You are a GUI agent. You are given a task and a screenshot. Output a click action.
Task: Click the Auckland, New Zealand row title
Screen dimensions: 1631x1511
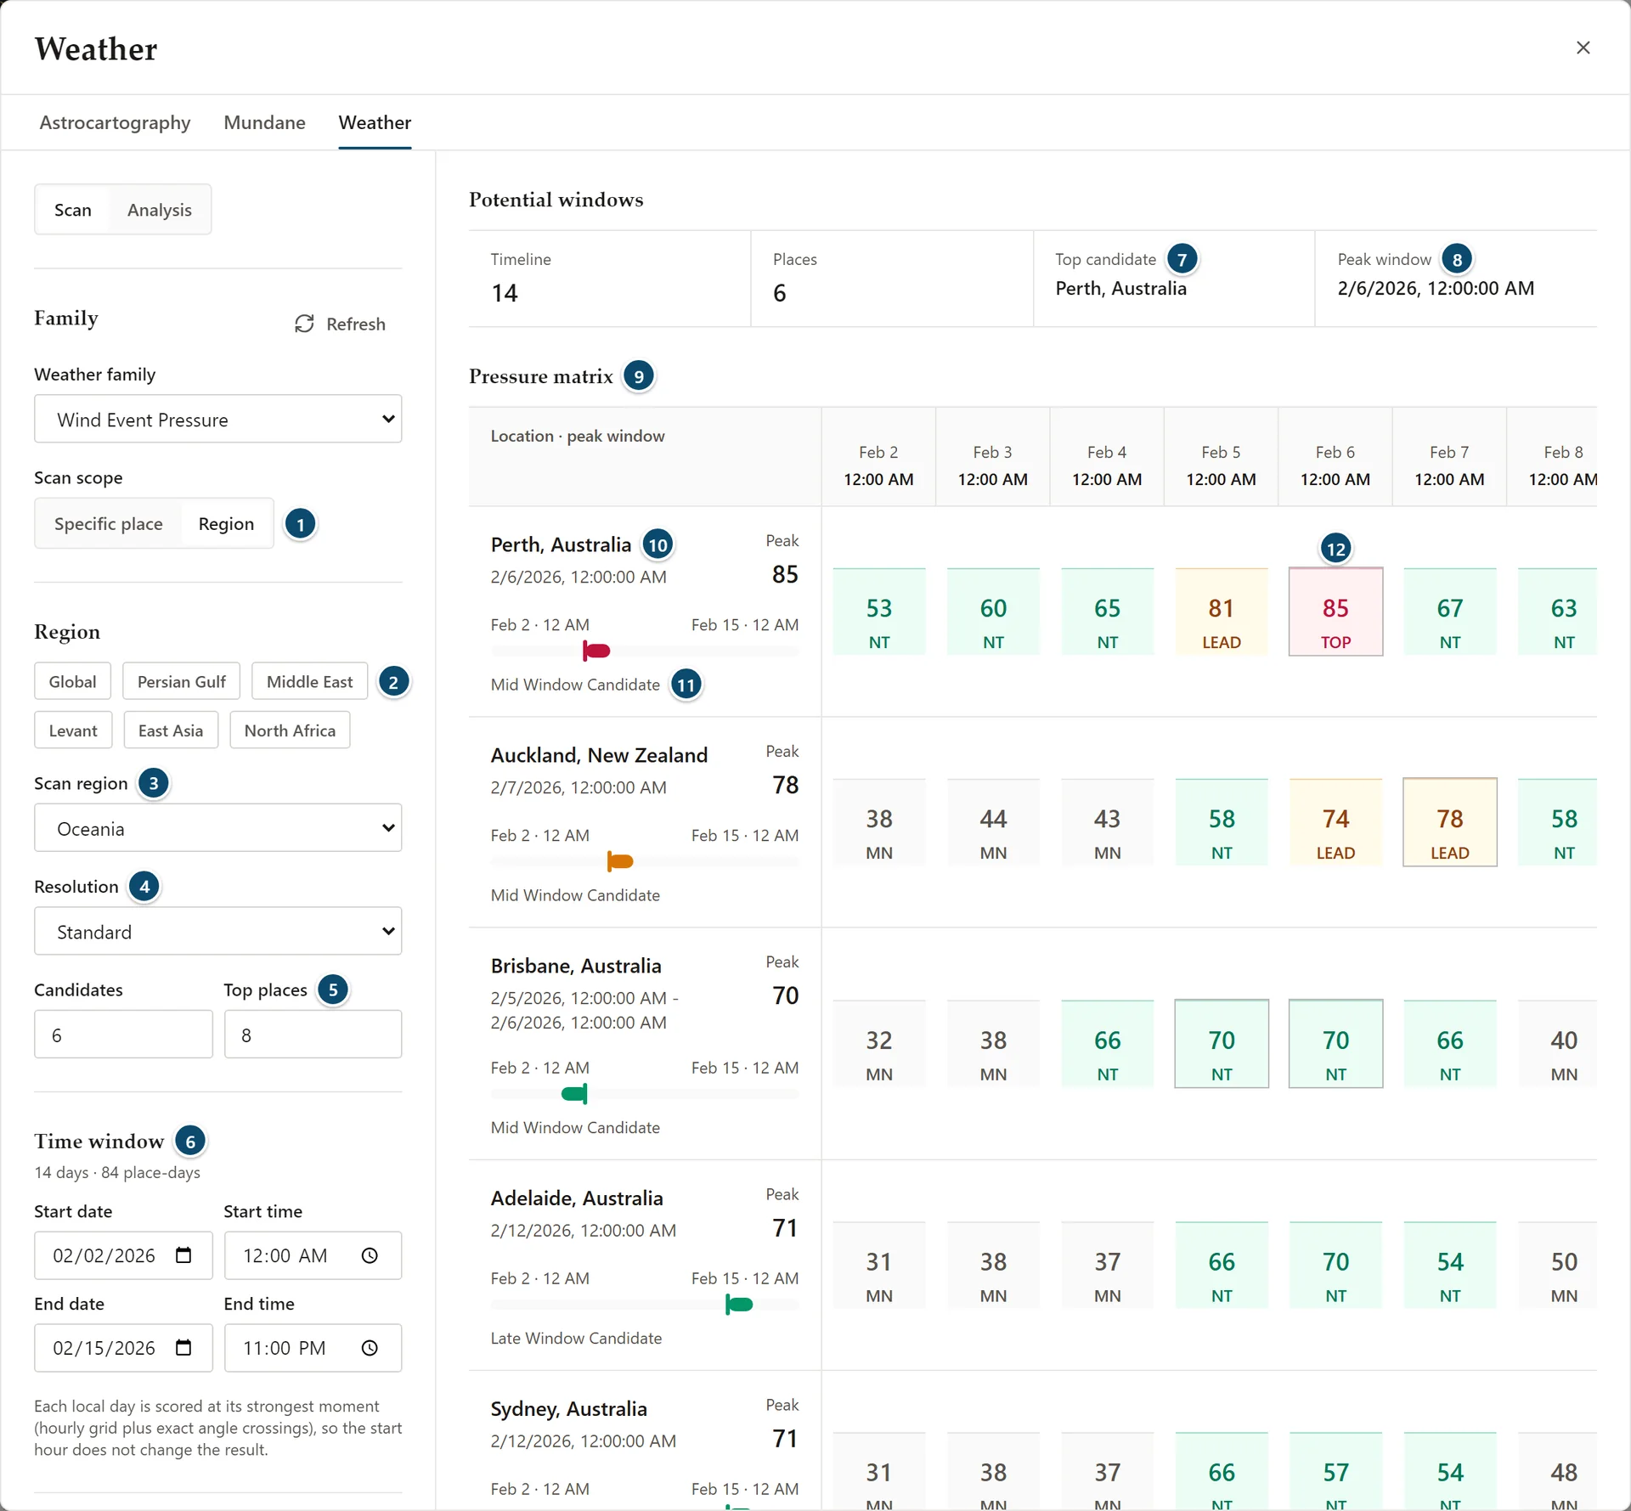(x=599, y=755)
